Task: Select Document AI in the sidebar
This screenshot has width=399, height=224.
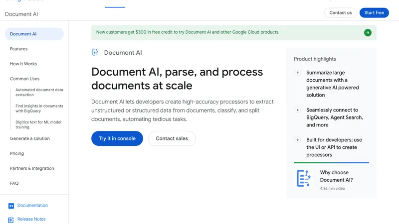Action: point(34,34)
